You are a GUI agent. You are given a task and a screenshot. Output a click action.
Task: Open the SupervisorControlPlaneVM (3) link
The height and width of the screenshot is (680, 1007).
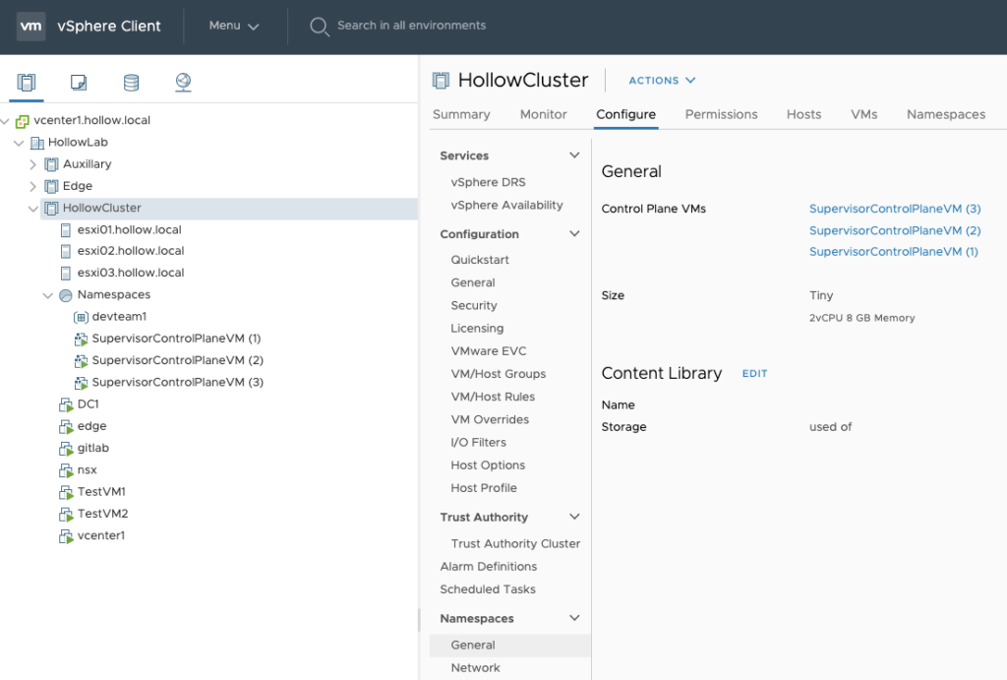pos(894,209)
